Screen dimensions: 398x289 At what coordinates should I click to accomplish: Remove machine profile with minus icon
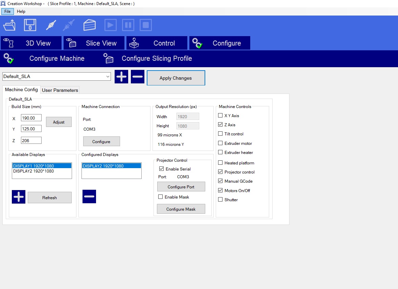coord(138,77)
